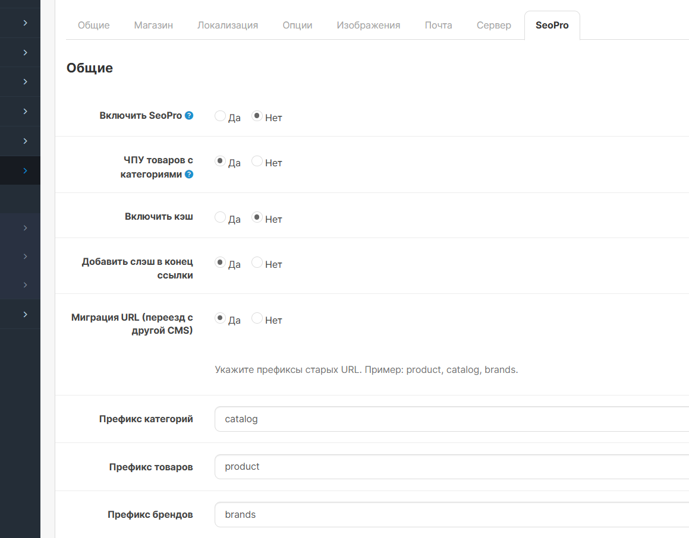Select Да for Добавить слэш в конец ссылки
689x538 pixels.
coord(221,262)
